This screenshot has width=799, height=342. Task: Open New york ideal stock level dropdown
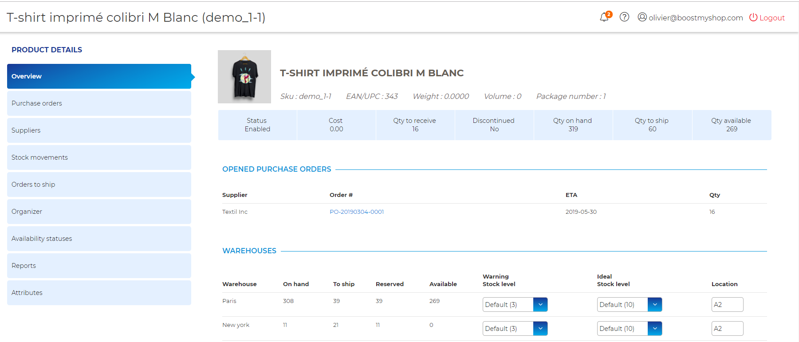pyautogui.click(x=655, y=329)
